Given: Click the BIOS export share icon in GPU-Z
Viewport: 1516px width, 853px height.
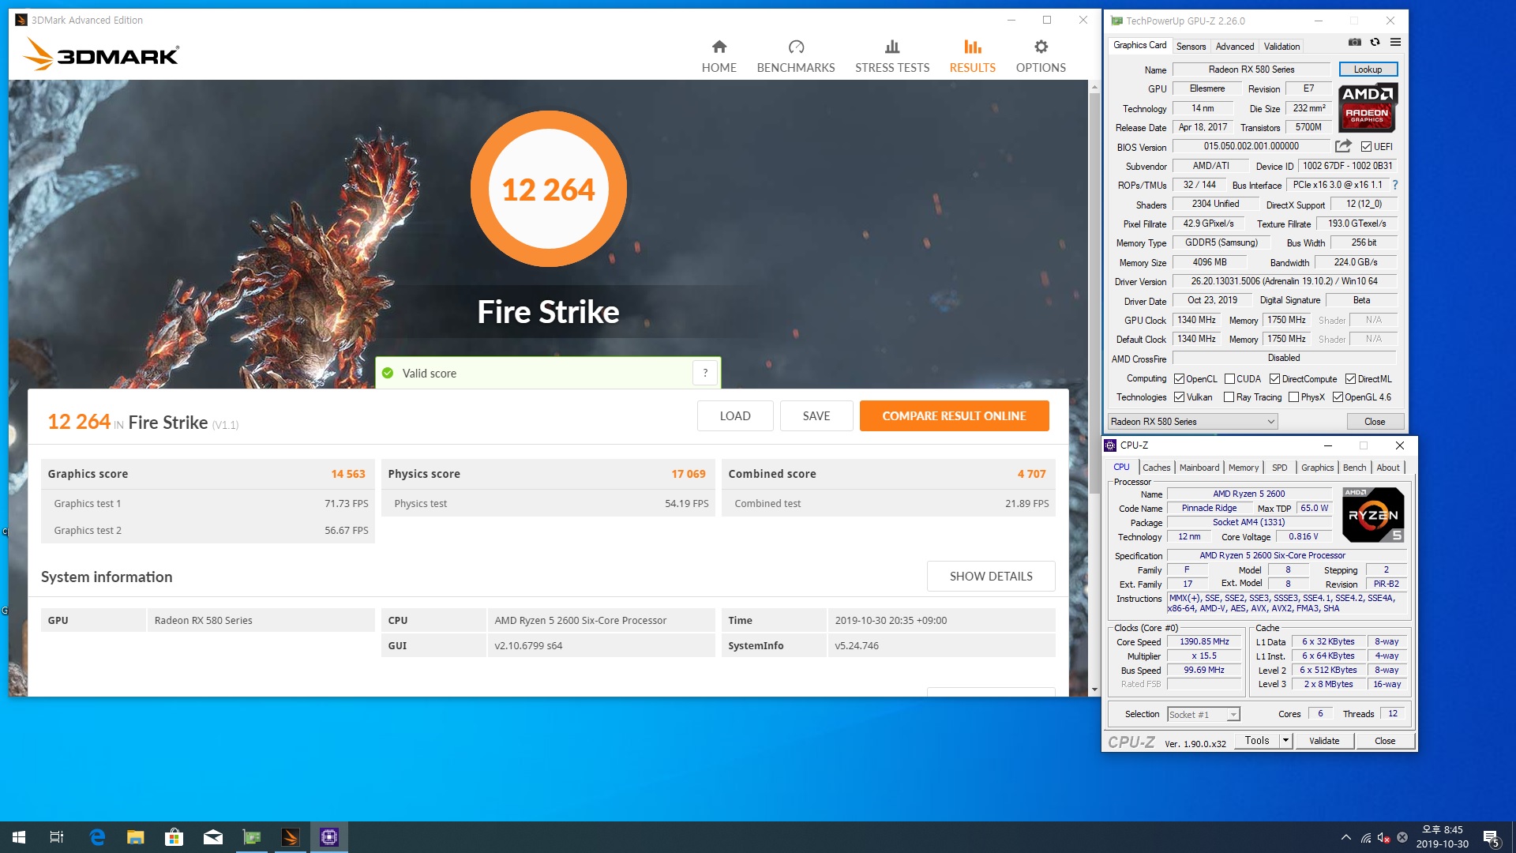Looking at the screenshot, I should tap(1343, 146).
